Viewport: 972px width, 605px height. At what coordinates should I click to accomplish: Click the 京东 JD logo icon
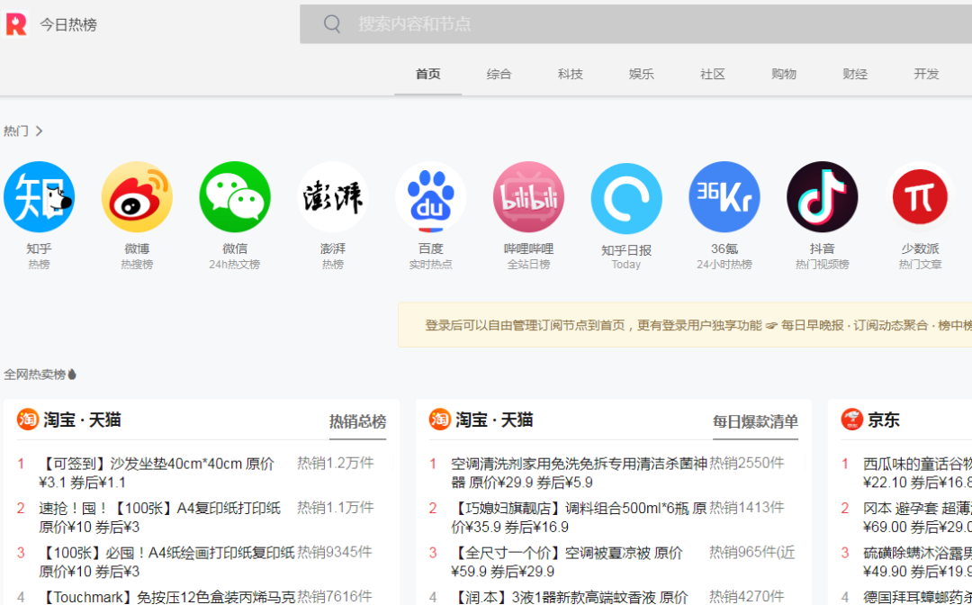click(852, 420)
